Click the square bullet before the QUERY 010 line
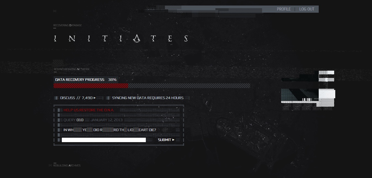The width and height of the screenshot is (372, 178). (59, 120)
